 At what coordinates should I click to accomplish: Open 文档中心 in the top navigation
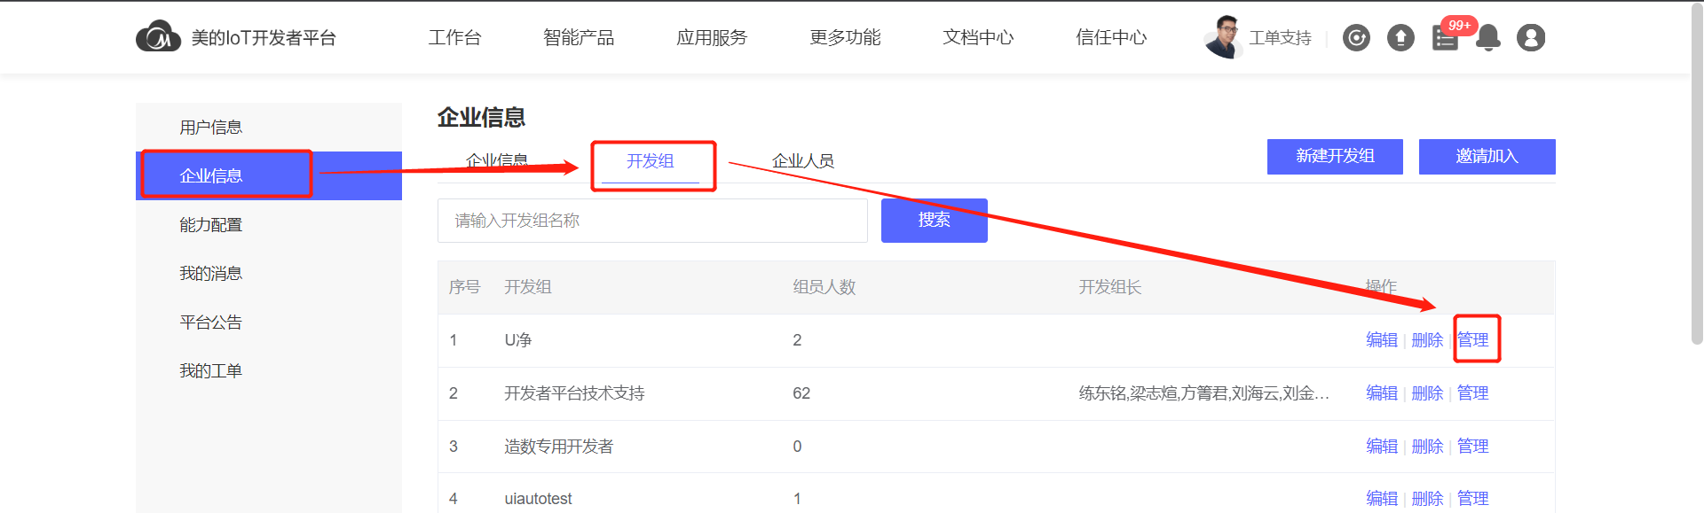pos(978,37)
